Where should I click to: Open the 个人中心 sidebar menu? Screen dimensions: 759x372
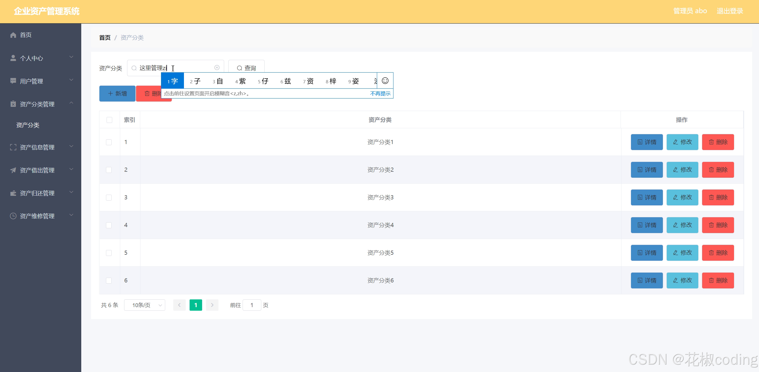coord(41,58)
